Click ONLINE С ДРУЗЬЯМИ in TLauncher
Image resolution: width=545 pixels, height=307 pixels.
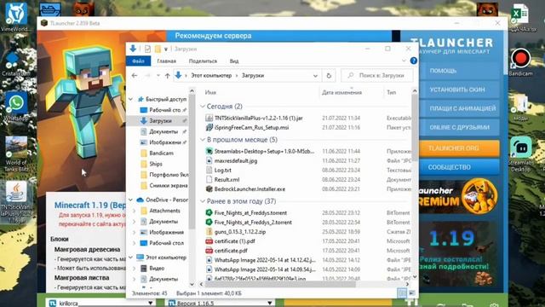(460, 127)
